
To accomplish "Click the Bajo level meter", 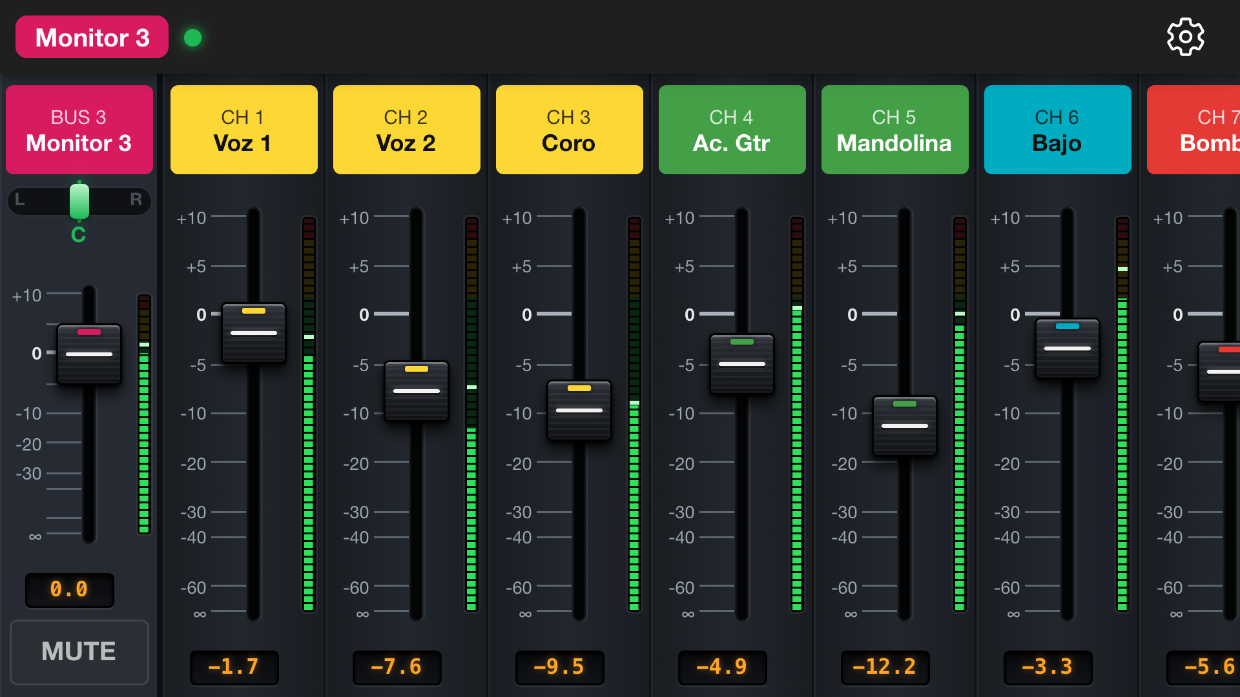I will (x=1122, y=414).
